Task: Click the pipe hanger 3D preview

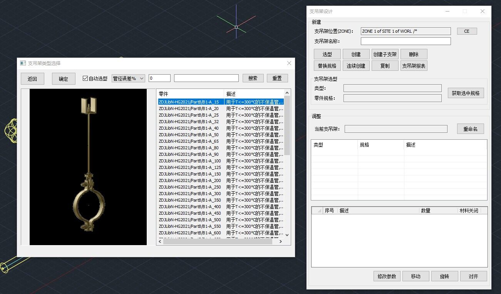Action: [88, 167]
